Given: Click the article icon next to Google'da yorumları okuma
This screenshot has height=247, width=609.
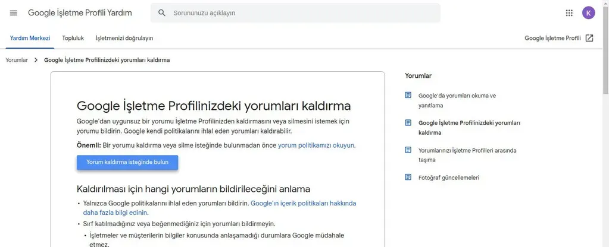Looking at the screenshot, I should coord(408,95).
